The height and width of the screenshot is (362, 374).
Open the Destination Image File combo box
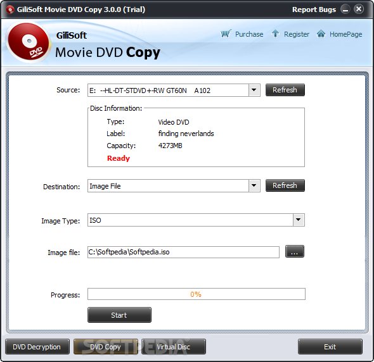coord(174,186)
